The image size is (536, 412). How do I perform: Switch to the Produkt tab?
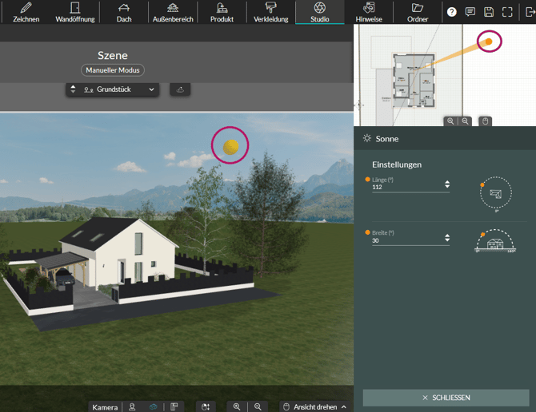point(222,12)
